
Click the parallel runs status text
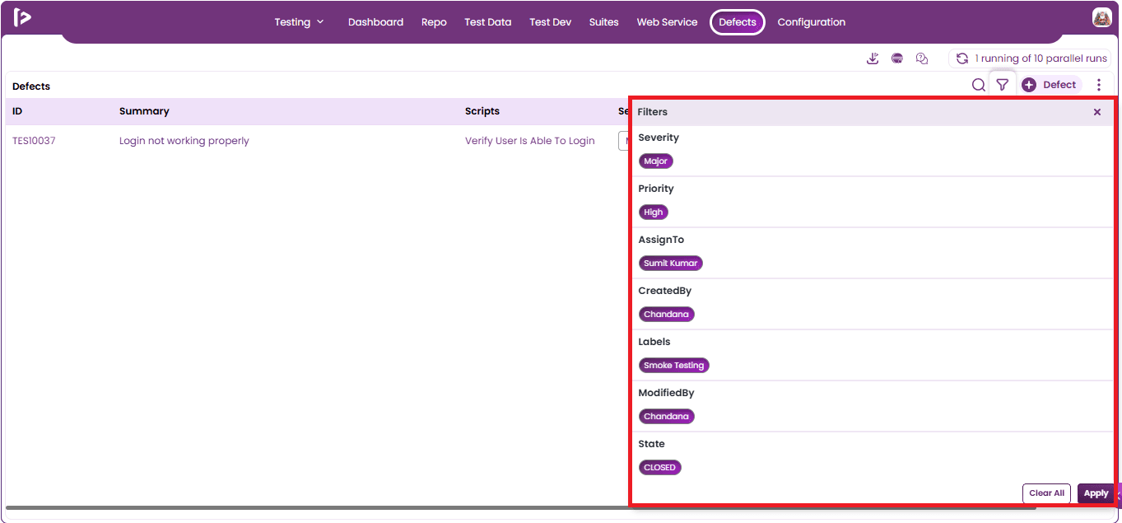click(1041, 58)
